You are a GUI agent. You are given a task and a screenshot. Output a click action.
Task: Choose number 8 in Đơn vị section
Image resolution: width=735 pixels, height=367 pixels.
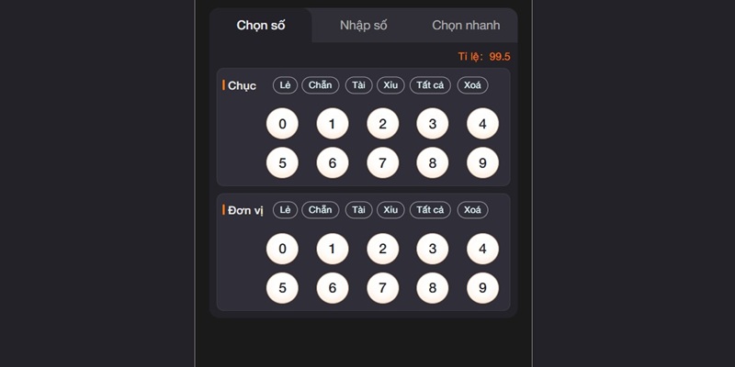(x=433, y=287)
